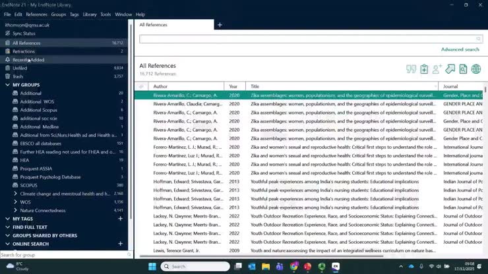Image resolution: width=488 pixels, height=274 pixels.
Task: Add a new tag with MY TAGS plus
Action: point(121,219)
